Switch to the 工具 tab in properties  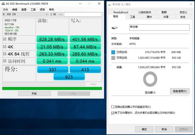point(132,17)
